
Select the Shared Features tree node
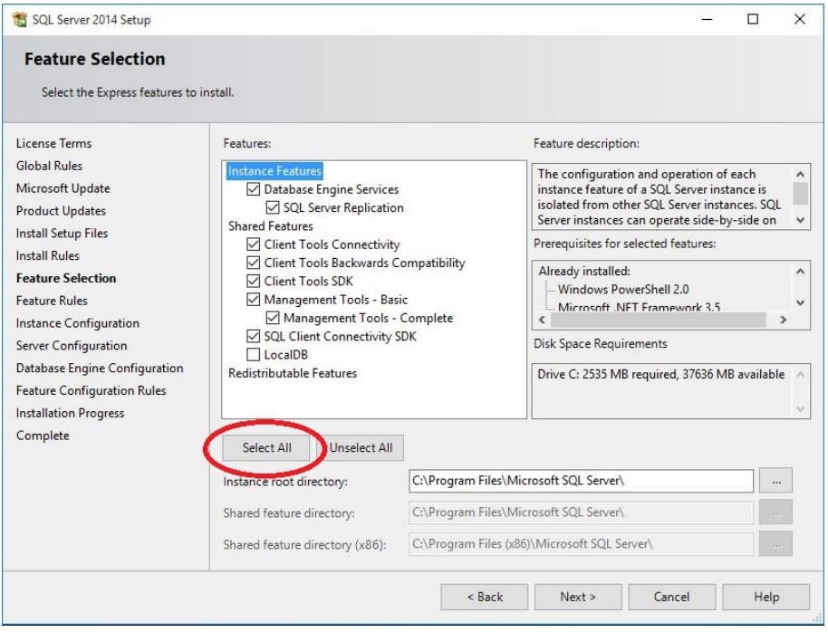(270, 226)
